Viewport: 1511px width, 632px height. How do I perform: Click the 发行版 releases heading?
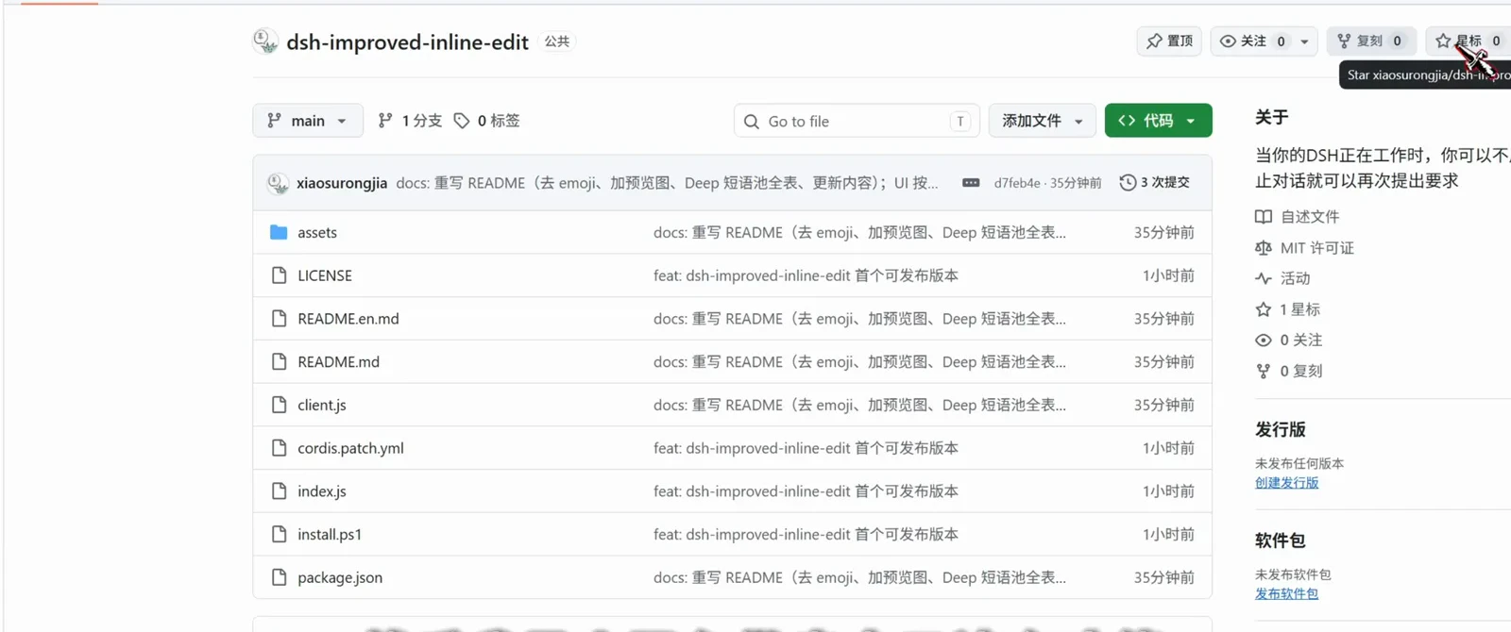click(x=1281, y=430)
